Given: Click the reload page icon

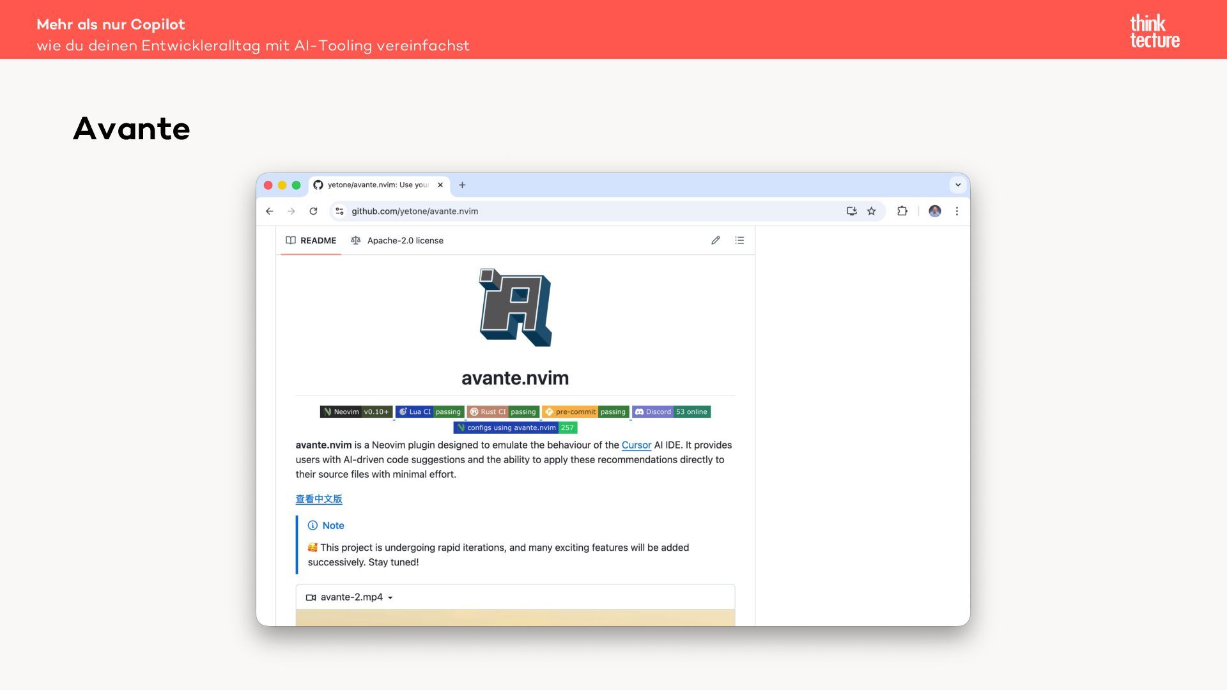Looking at the screenshot, I should [313, 211].
